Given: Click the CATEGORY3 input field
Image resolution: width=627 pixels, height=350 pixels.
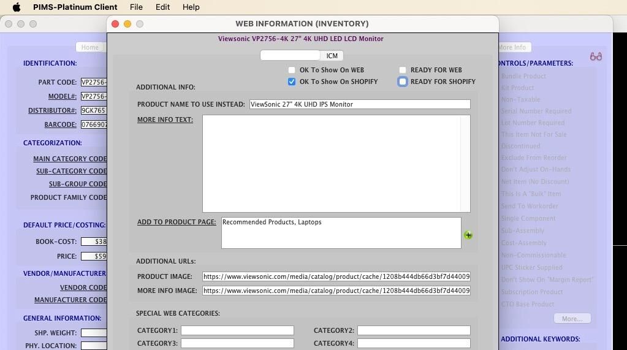Looking at the screenshot, I should coord(237,343).
